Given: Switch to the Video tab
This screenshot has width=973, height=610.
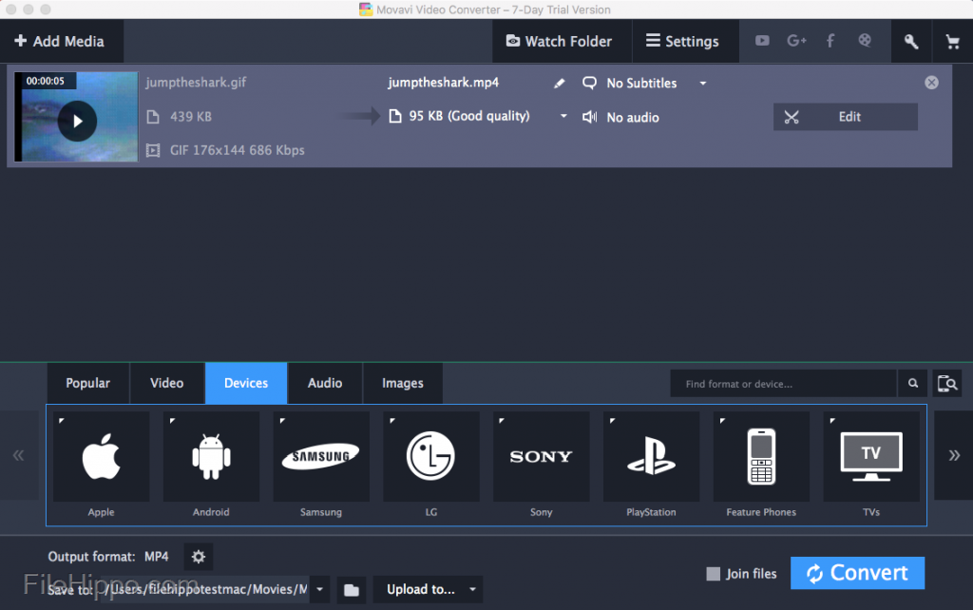Looking at the screenshot, I should (x=167, y=384).
